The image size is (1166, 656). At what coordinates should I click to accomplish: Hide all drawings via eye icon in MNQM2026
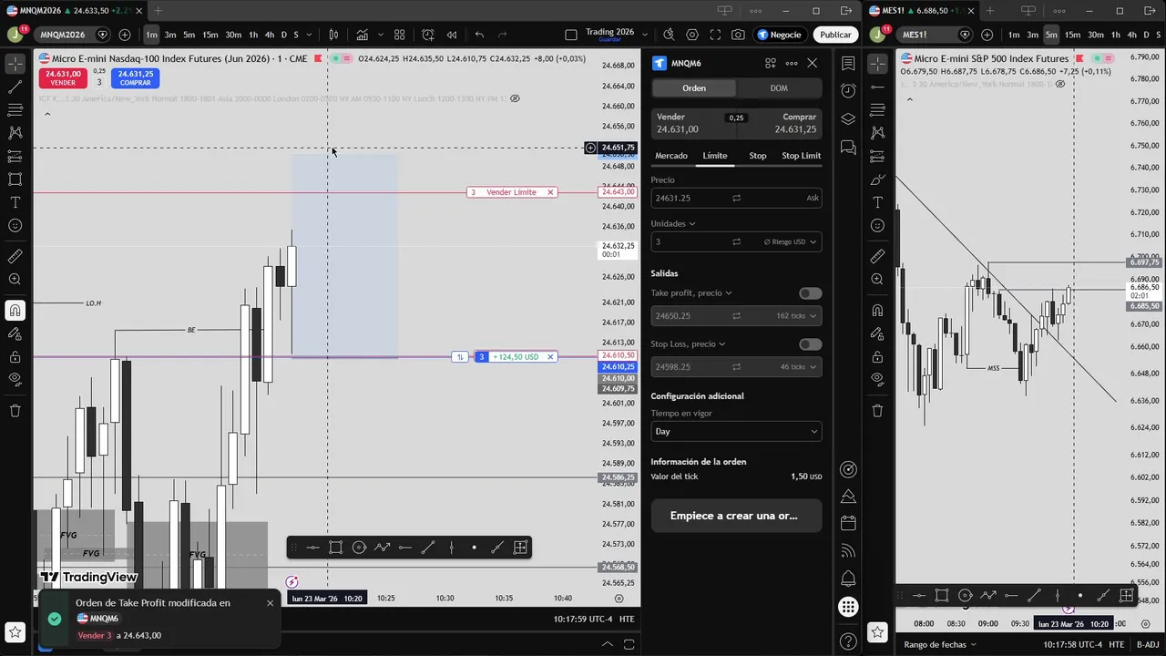pos(15,379)
